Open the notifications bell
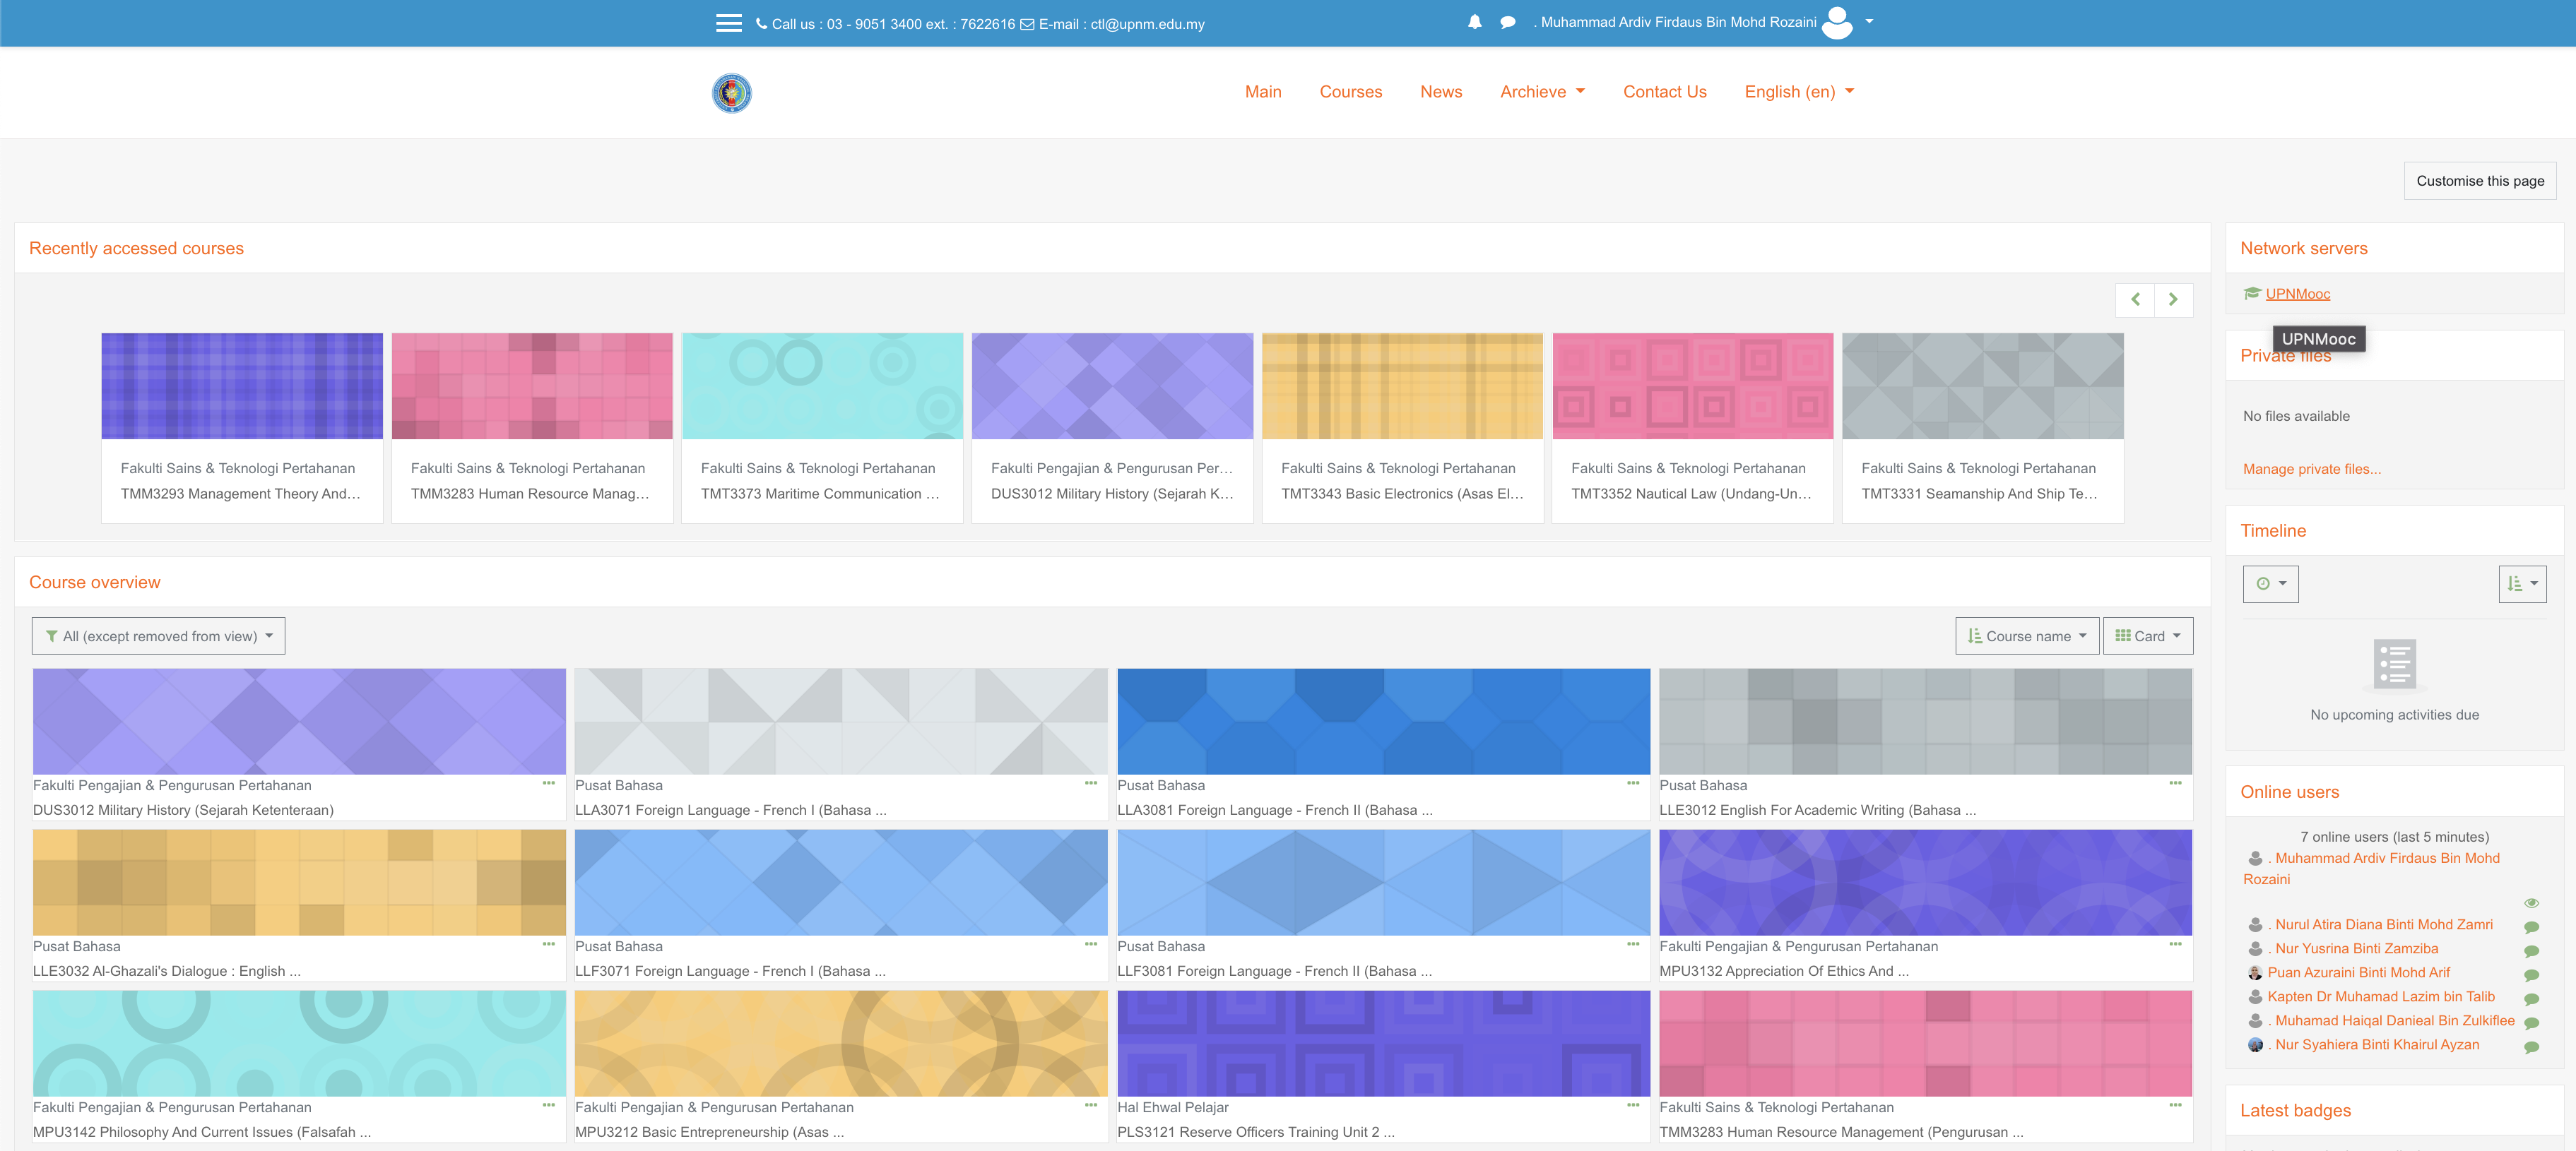Screen dimensions: 2576x1151 pos(1474,22)
